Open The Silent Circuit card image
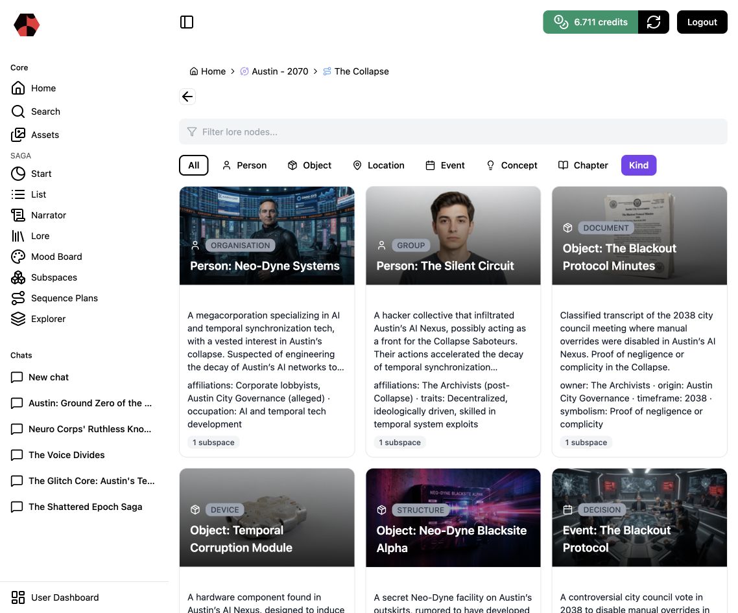The height and width of the screenshot is (613, 738). pos(453,236)
